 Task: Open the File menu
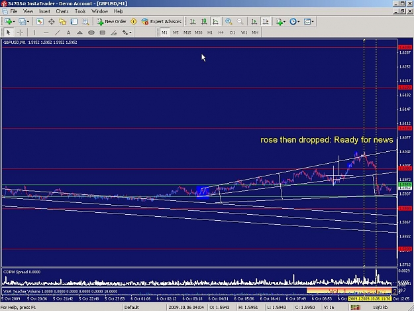[14, 11]
